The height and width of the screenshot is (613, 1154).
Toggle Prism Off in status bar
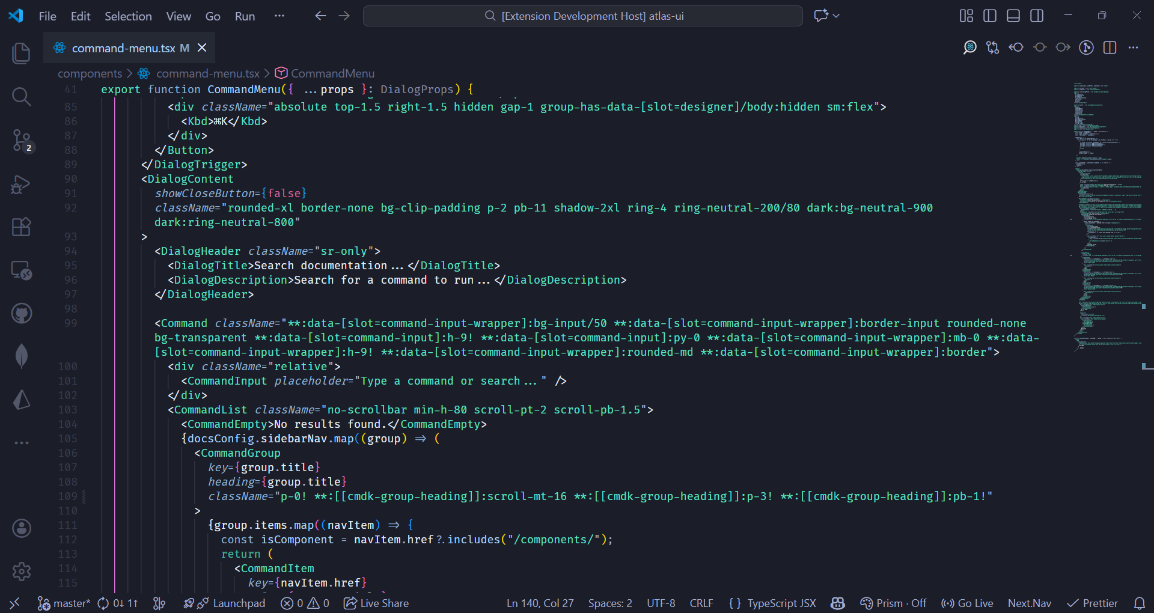point(893,603)
